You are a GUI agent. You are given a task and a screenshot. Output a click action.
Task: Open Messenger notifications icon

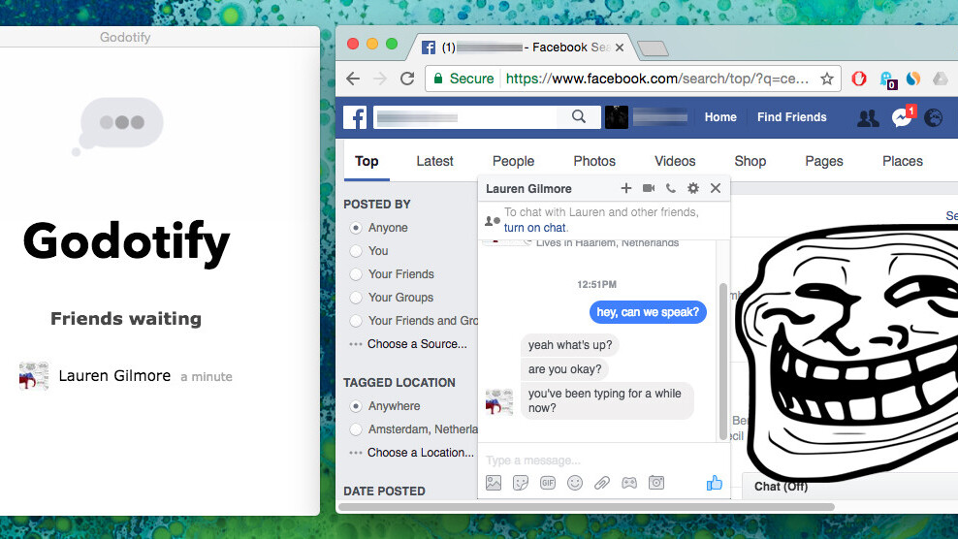click(902, 117)
